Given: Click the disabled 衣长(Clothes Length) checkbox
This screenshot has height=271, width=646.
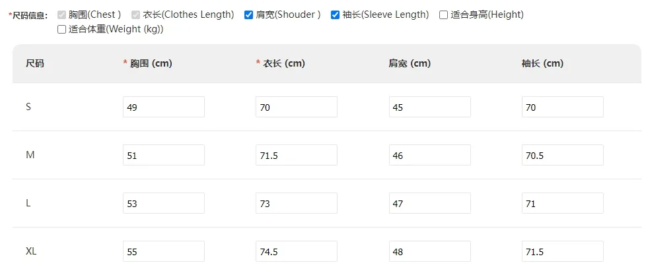Looking at the screenshot, I should 136,15.
